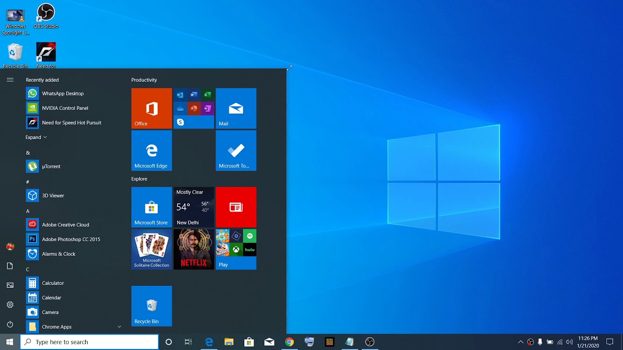The width and height of the screenshot is (623, 350).
Task: Select Need for Speed desktop shortcut
Action: (46, 56)
